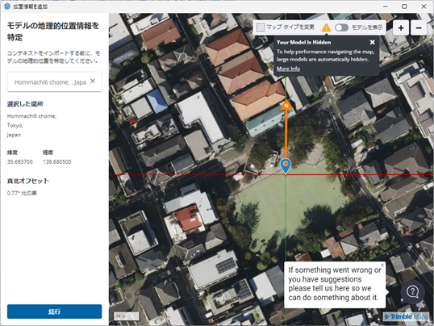
Task: Click the orange north arrow handle
Action: click(286, 105)
